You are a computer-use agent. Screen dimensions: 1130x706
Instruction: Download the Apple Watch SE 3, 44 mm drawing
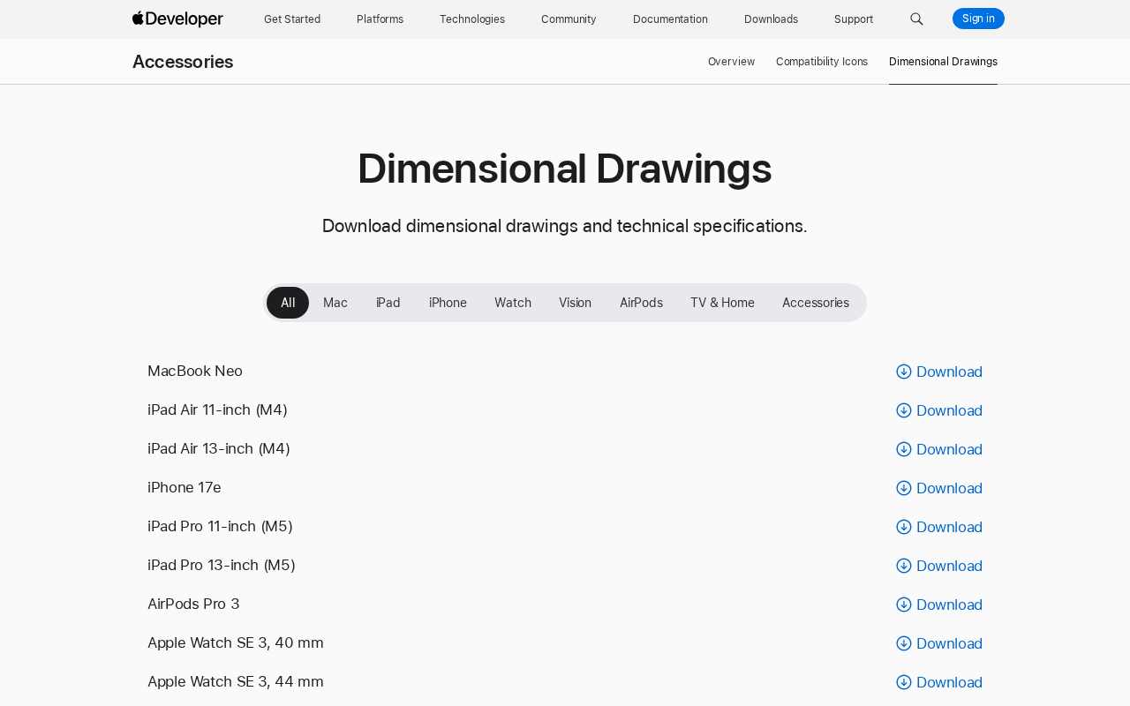pos(939,682)
